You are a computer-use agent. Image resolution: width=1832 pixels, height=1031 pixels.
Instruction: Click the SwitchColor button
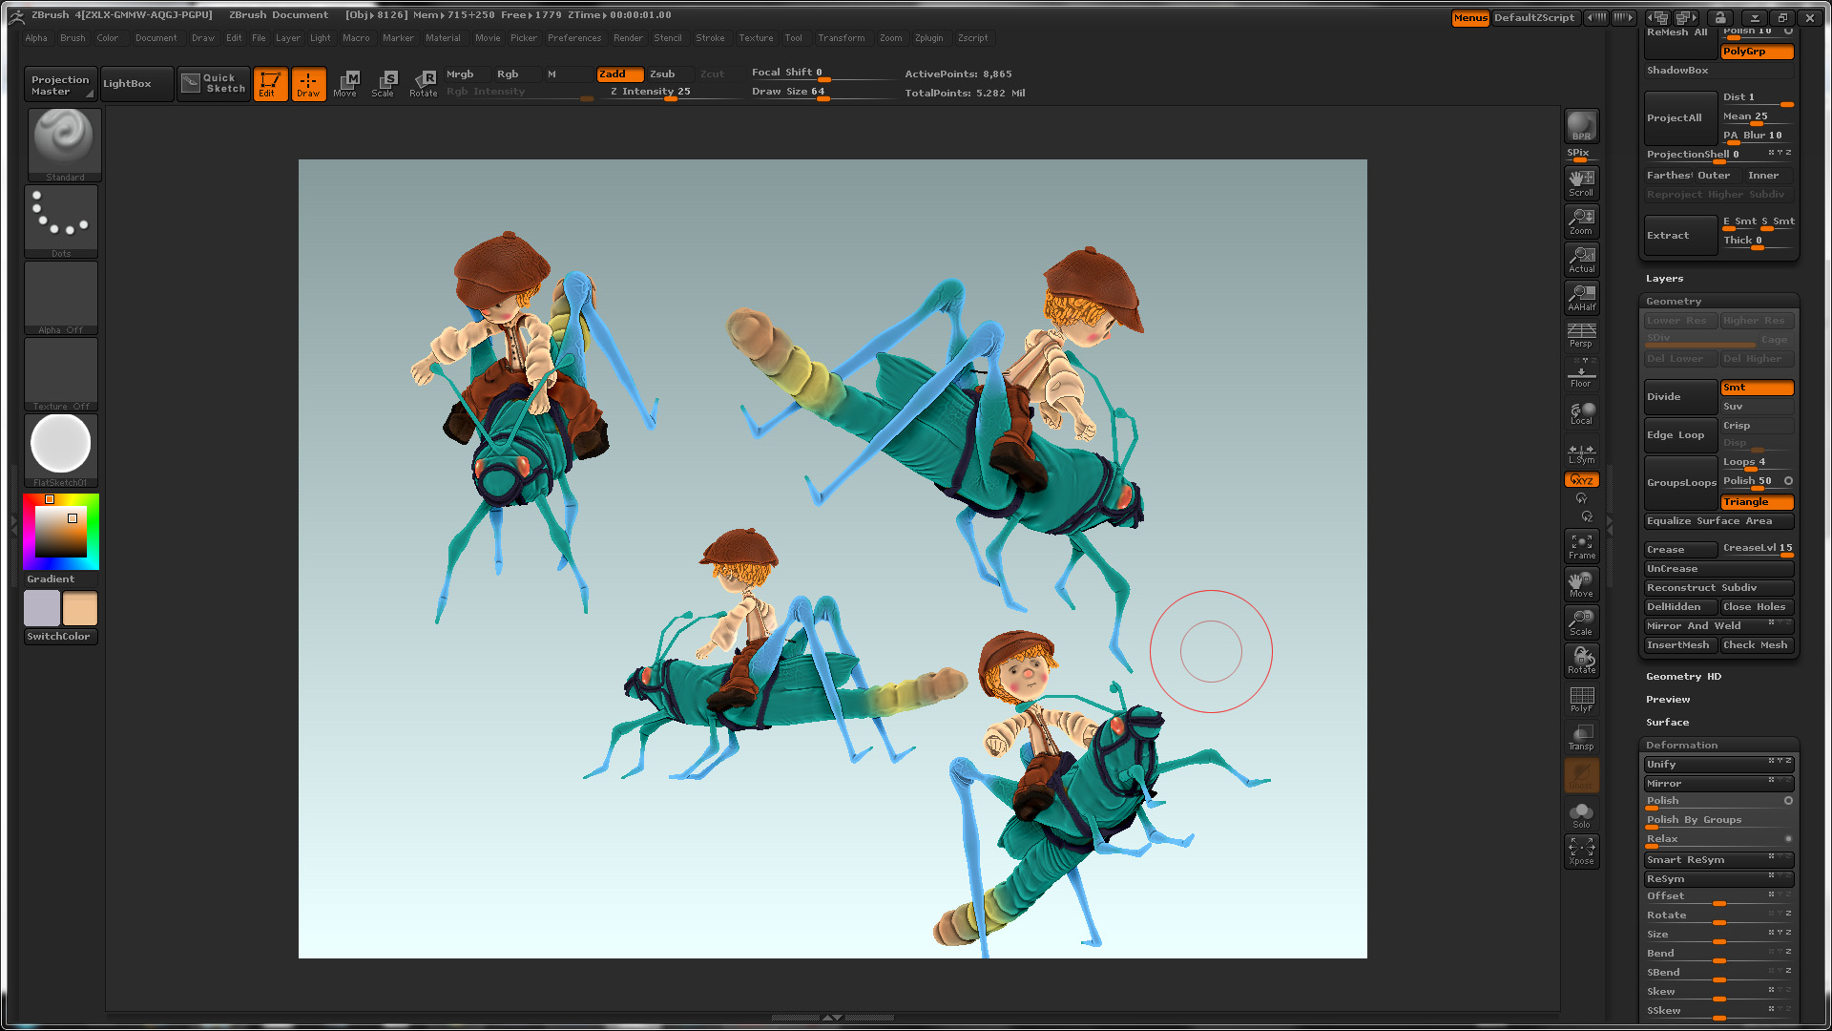pos(59,636)
